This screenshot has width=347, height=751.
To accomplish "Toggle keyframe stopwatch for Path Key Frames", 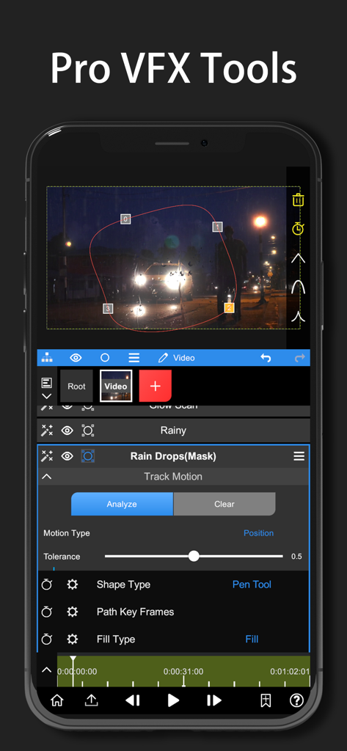I will [x=46, y=612].
